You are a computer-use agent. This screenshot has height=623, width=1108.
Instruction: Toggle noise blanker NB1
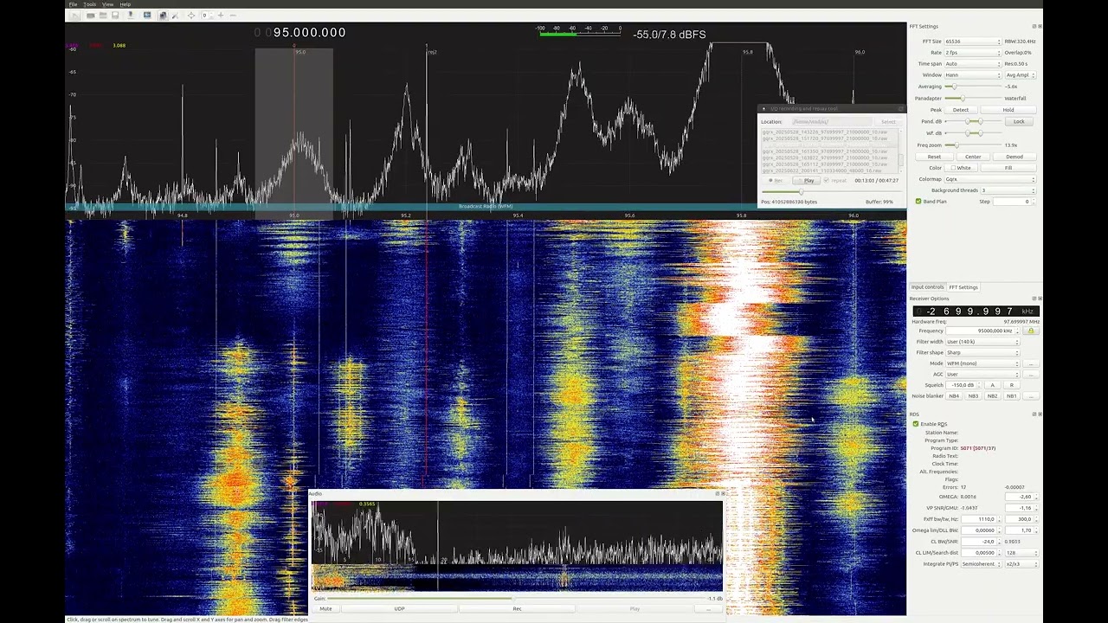[x=1011, y=395]
